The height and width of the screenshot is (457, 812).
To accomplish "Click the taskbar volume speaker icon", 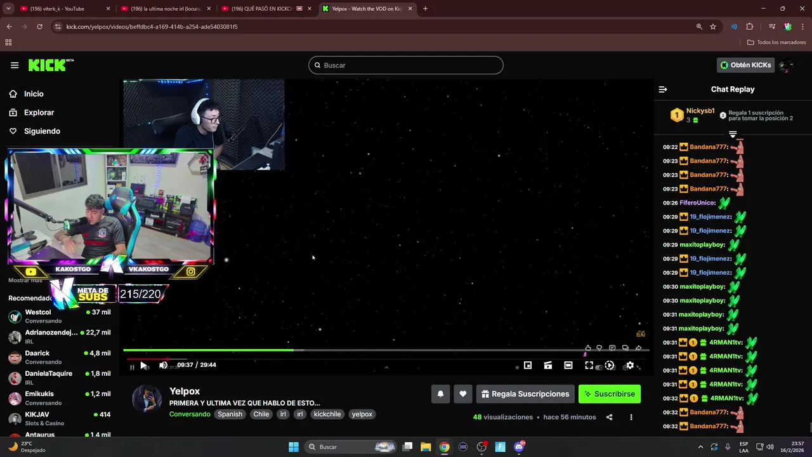I will tap(770, 447).
